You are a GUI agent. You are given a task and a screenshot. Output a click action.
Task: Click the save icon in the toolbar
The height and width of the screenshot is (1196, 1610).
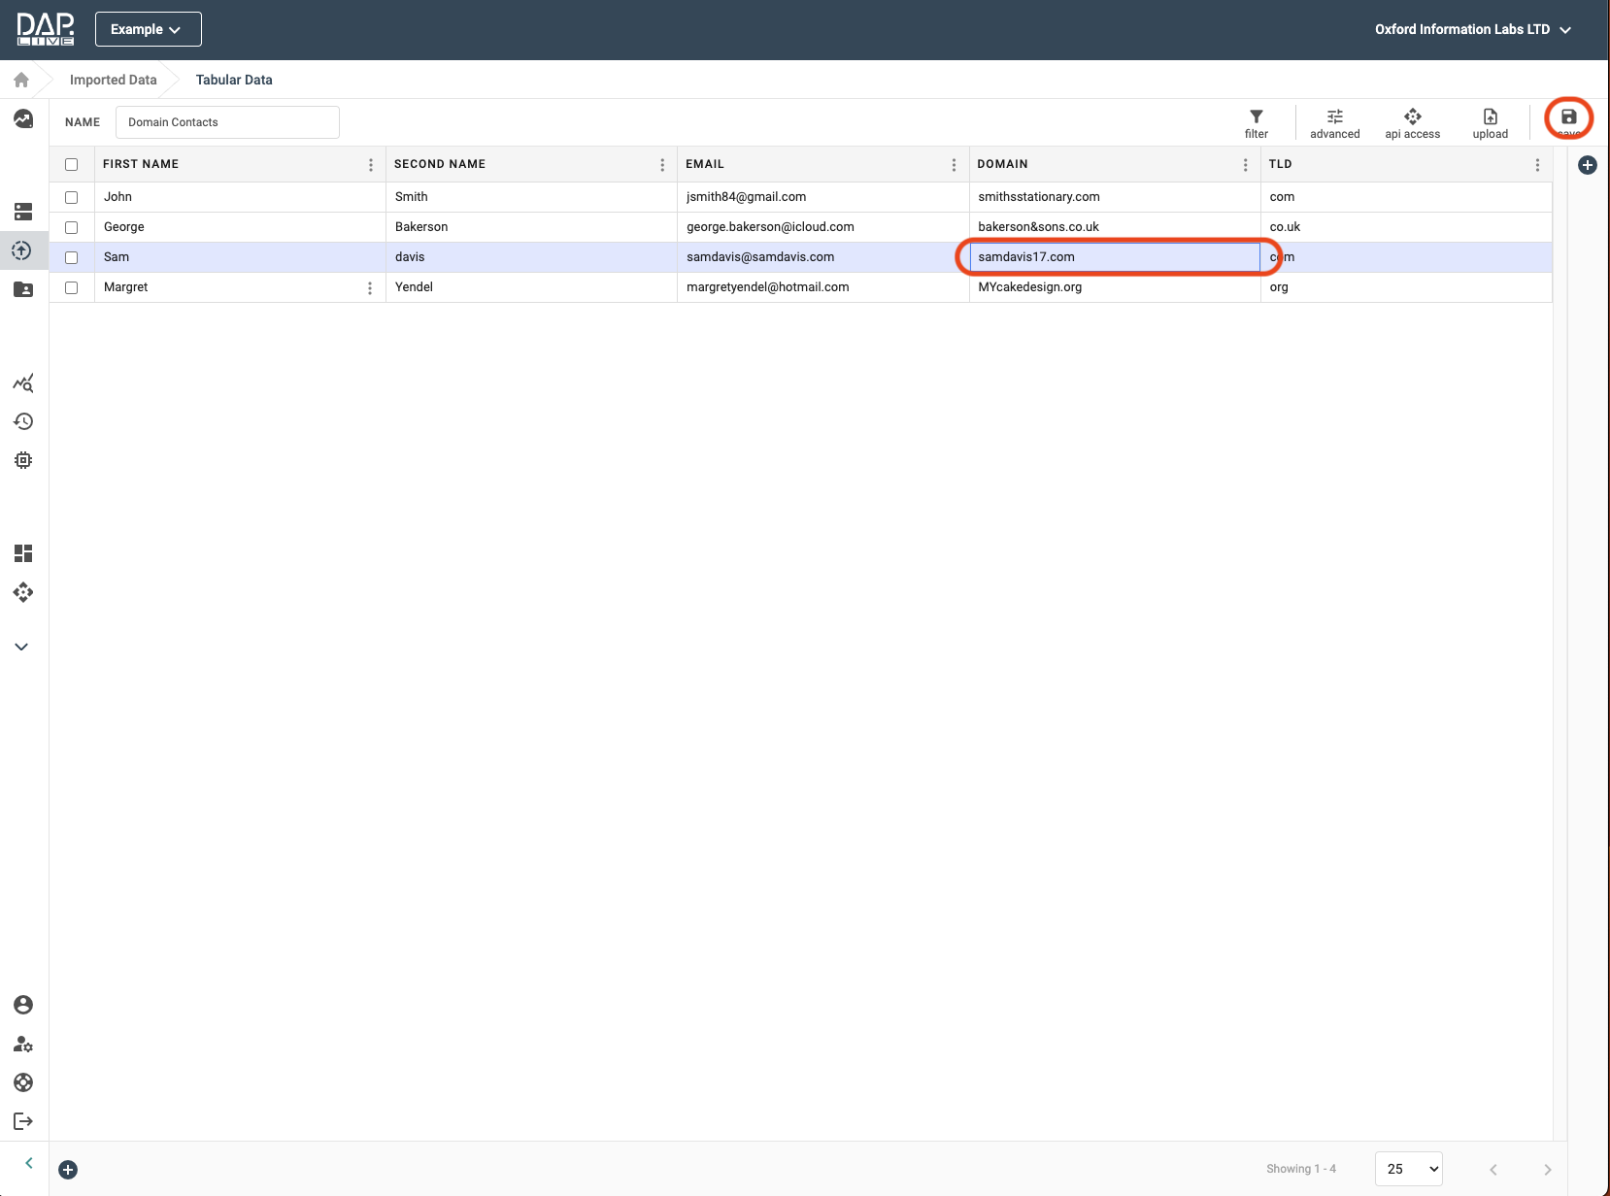(x=1568, y=117)
